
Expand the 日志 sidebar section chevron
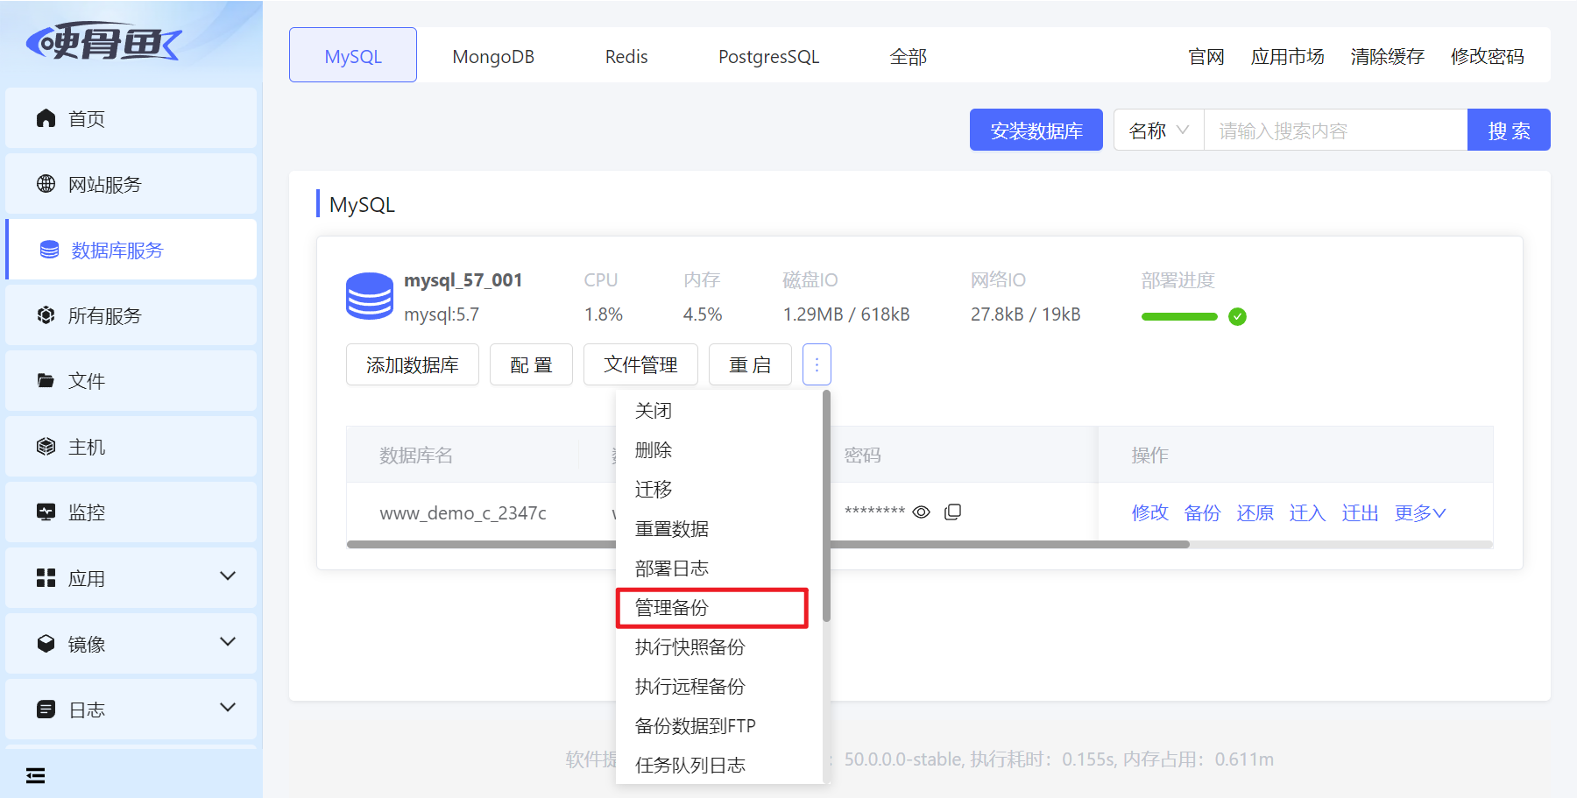point(228,708)
